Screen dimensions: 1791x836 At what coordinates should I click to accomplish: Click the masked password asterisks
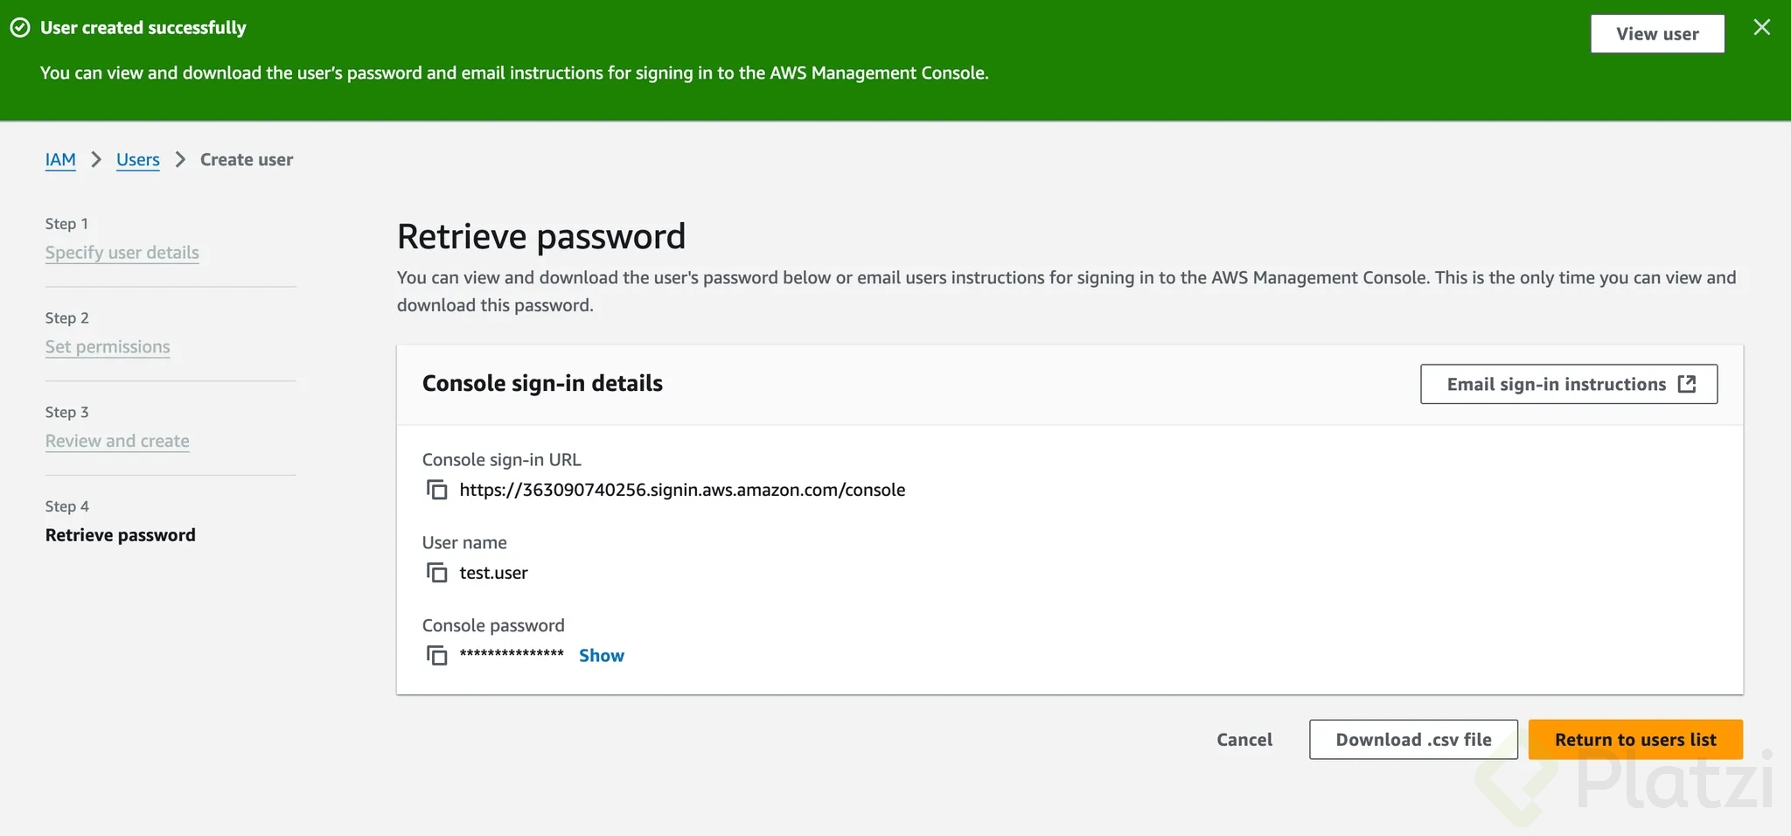coord(512,654)
